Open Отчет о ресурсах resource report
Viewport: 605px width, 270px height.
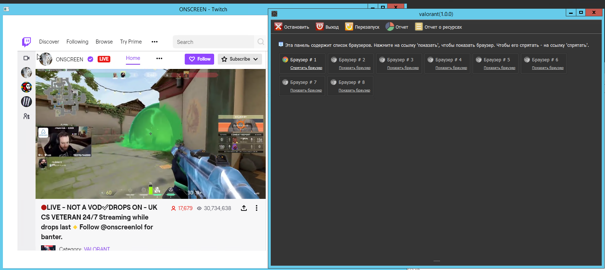click(x=438, y=27)
